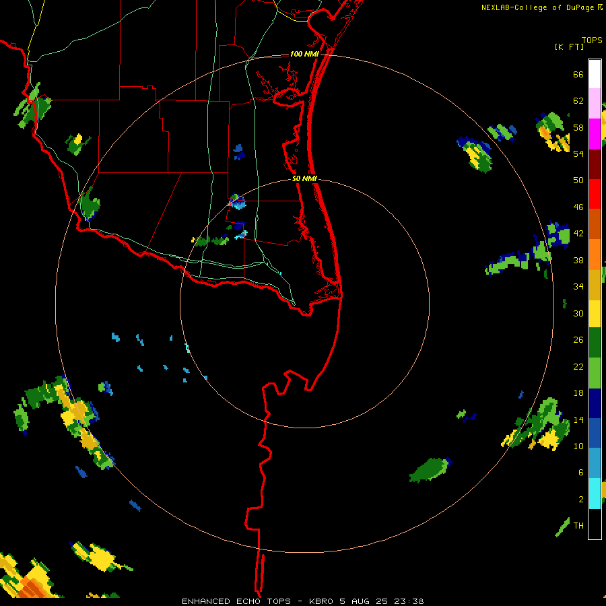Click the "ENHANCED ECHO TOPS" caption text
This screenshot has height=606, width=606.
point(236,601)
